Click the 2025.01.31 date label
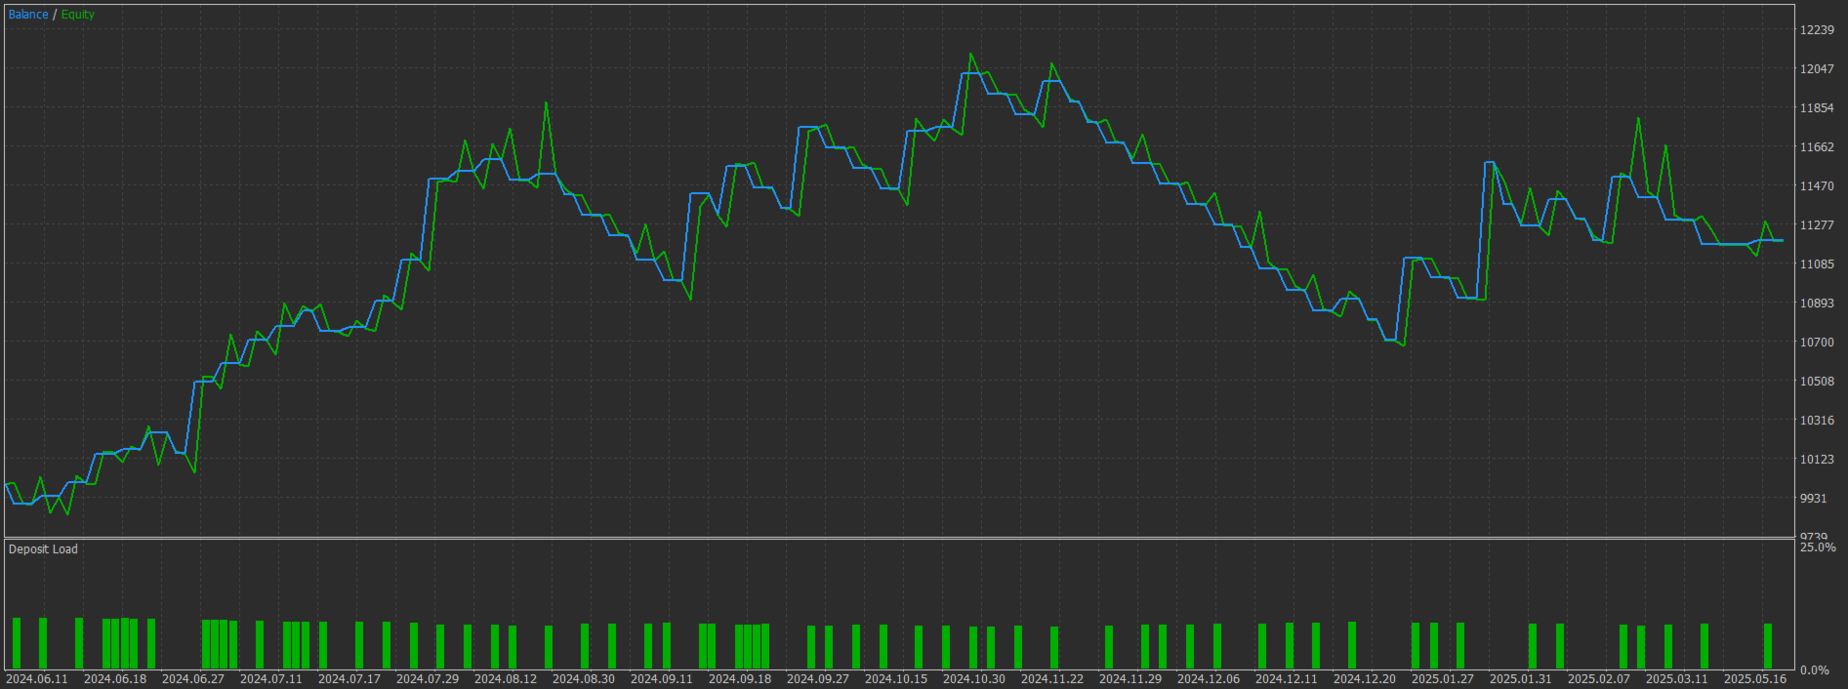This screenshot has width=1848, height=689. (1521, 679)
